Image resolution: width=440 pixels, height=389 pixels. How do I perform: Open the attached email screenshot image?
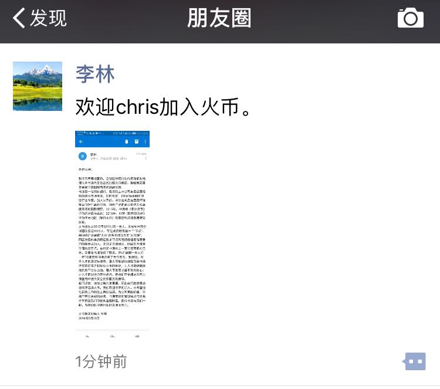point(112,235)
